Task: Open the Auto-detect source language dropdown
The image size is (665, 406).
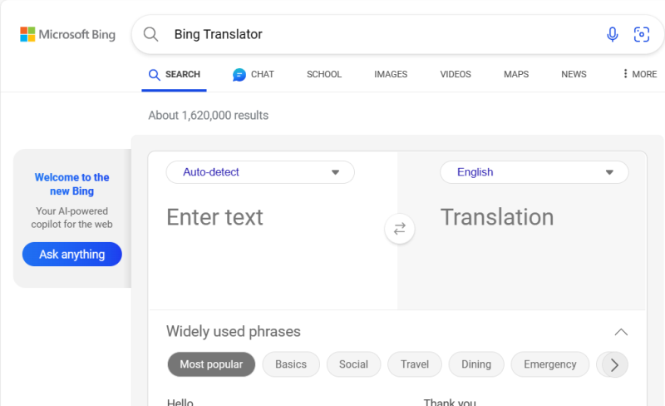Action: 260,172
